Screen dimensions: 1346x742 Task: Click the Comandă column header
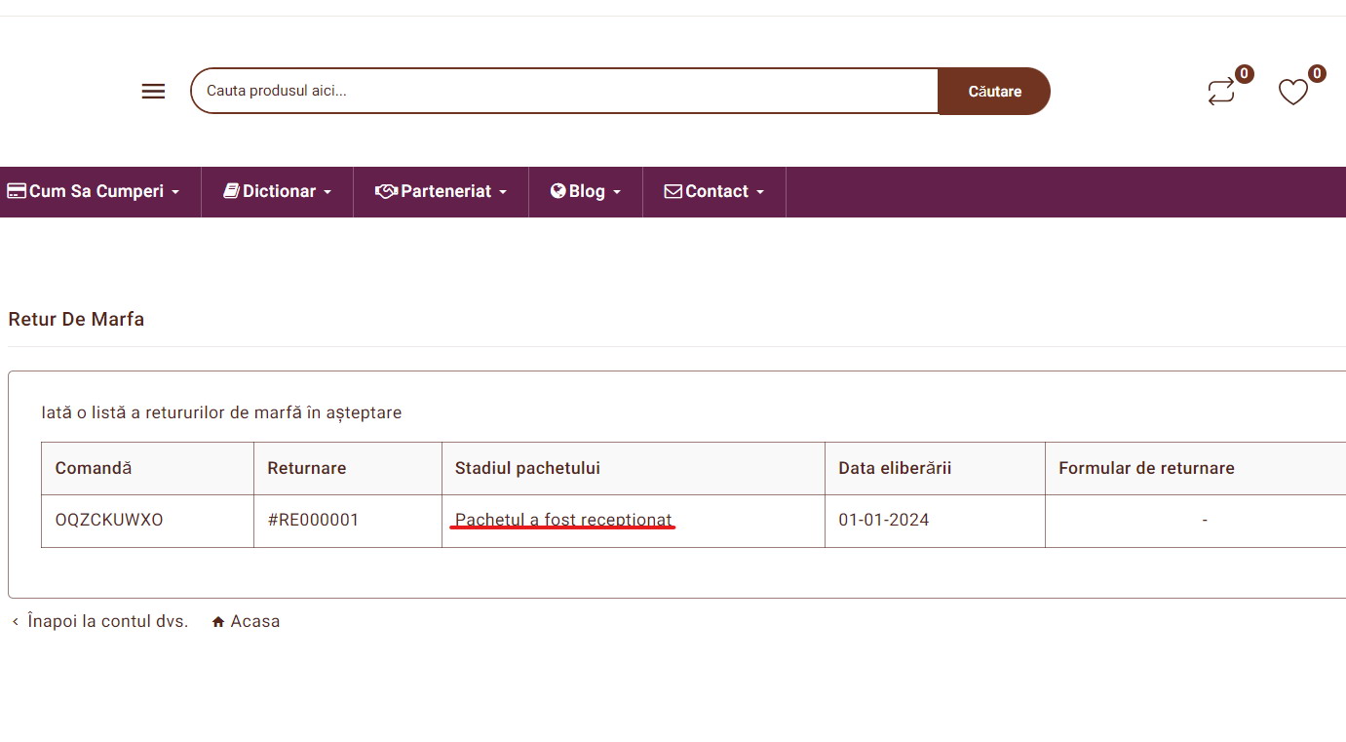click(148, 469)
